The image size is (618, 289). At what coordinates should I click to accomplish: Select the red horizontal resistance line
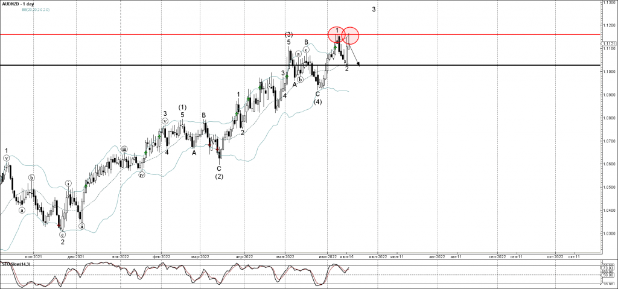click(x=181, y=34)
